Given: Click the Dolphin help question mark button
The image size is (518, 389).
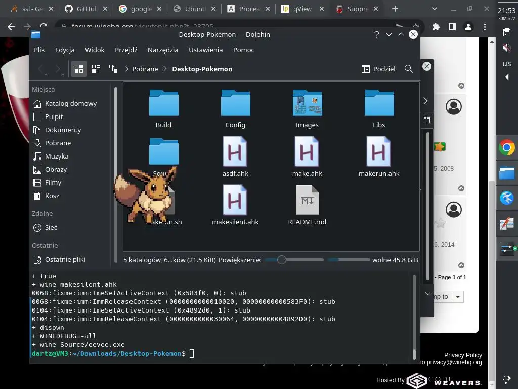Looking at the screenshot, I should 376,34.
